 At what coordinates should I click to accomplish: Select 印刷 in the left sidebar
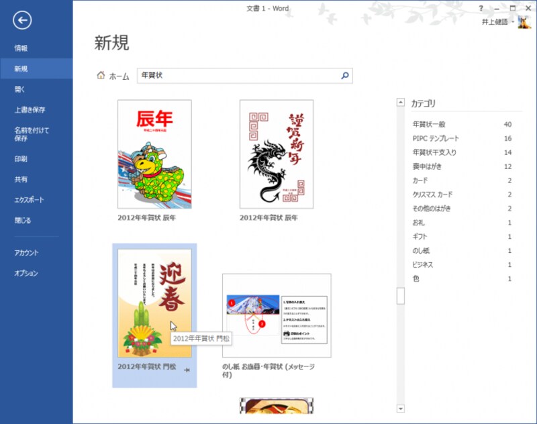pos(21,160)
